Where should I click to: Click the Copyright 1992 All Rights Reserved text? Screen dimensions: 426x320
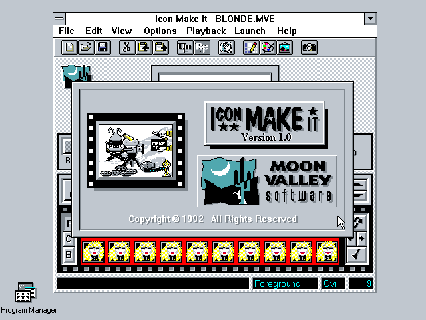213,219
